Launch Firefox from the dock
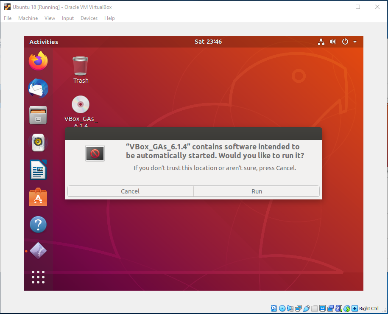This screenshot has width=388, height=314. [38, 61]
